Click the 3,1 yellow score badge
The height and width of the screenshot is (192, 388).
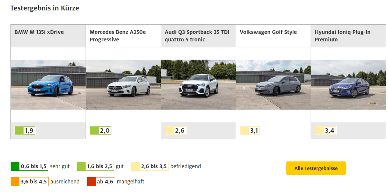pos(250,130)
